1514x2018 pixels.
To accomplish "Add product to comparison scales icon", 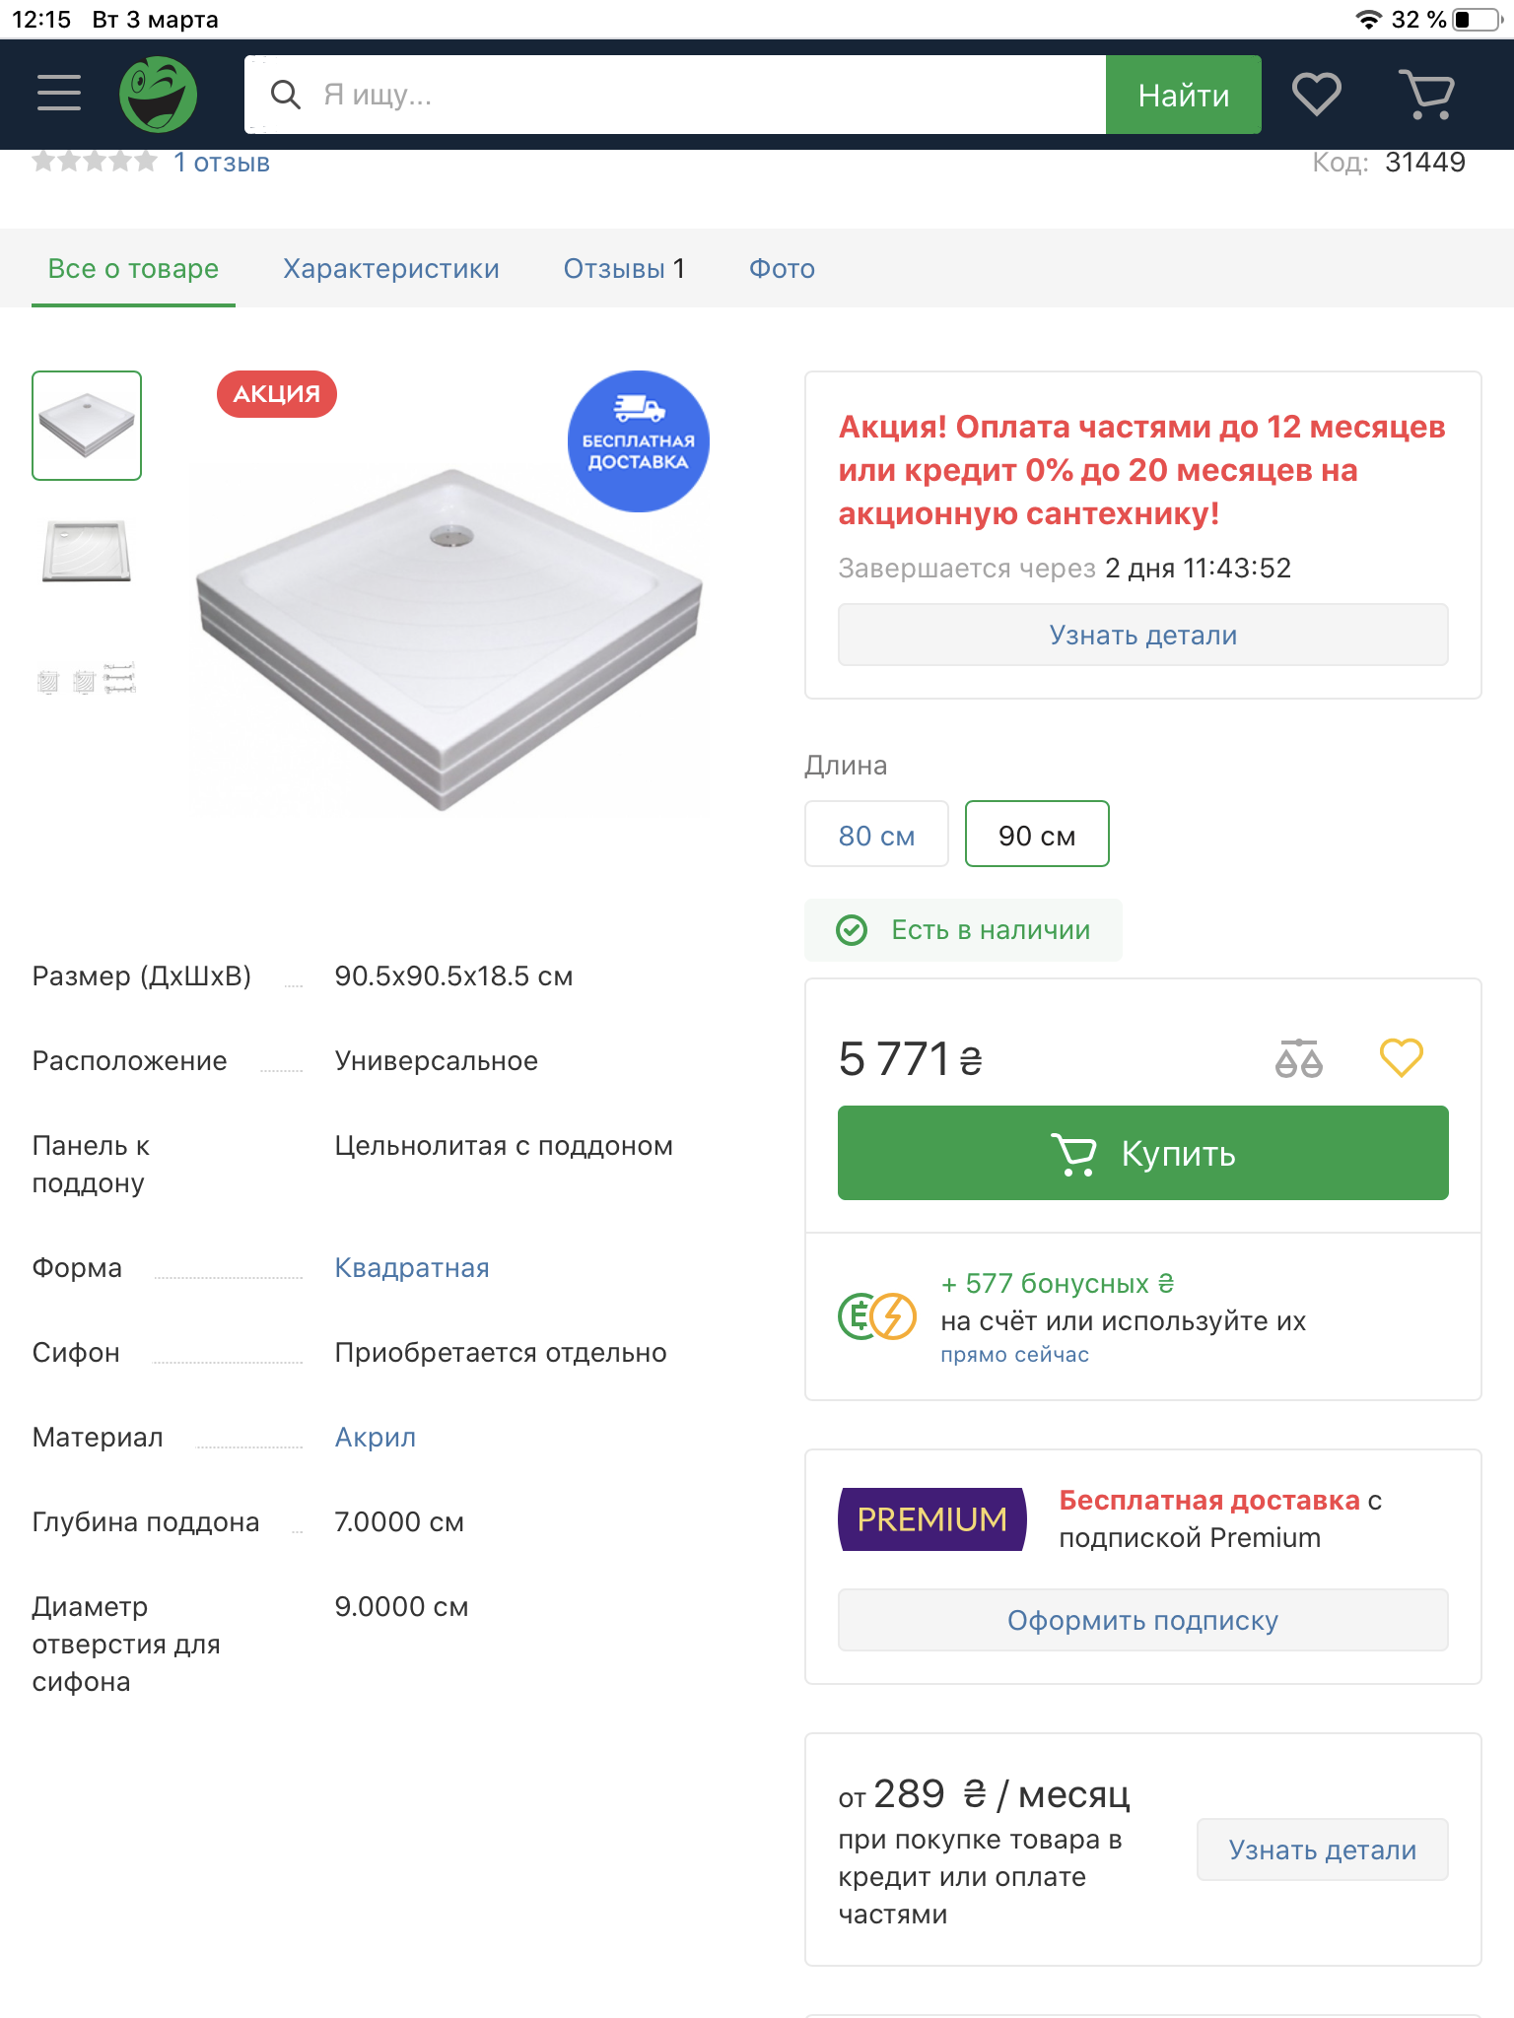I will 1298,1058.
